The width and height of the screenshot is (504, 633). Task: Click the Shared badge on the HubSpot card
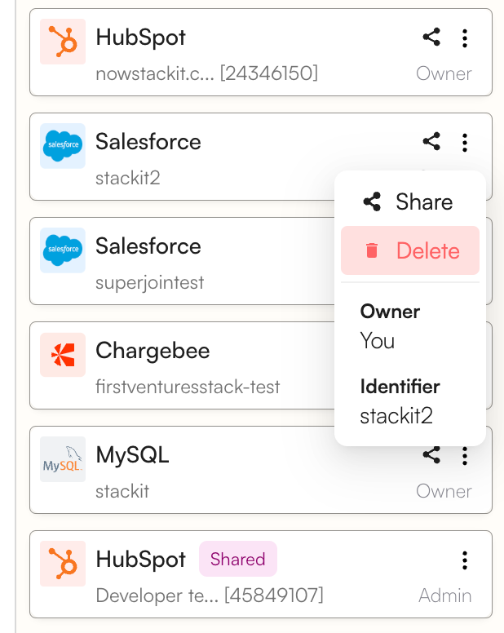(x=237, y=559)
